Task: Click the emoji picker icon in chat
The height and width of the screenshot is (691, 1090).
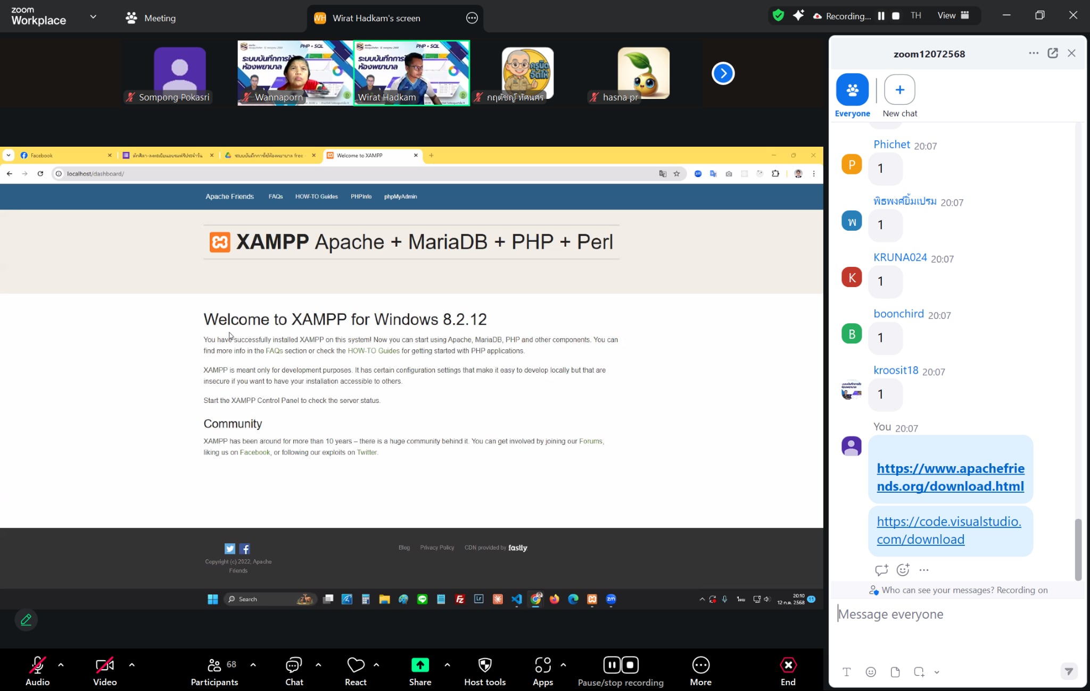Action: click(871, 672)
